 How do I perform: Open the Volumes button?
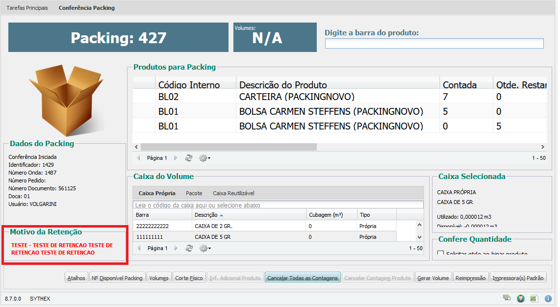pyautogui.click(x=159, y=278)
